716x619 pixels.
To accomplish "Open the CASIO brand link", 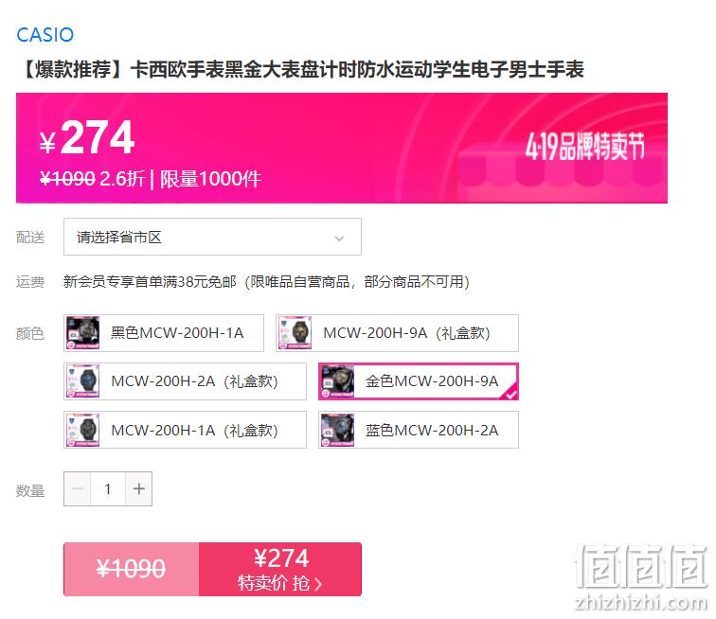I will pyautogui.click(x=45, y=35).
